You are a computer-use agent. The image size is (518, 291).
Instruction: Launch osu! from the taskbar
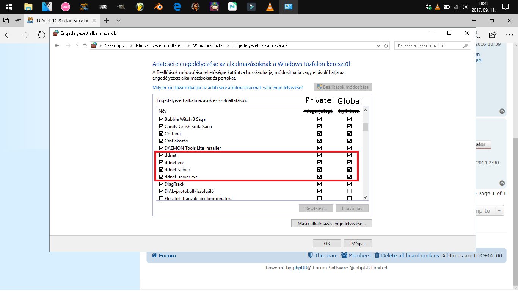[x=66, y=7]
